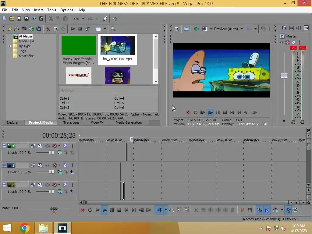This screenshot has height=234, width=312.
Task: Select Smart Bins in media tree
Action: click(27, 56)
